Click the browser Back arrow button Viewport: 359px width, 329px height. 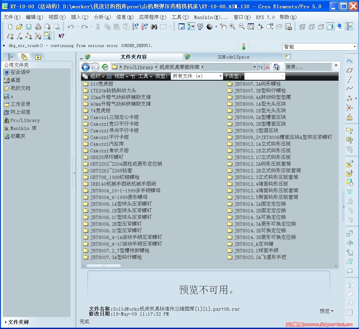[86, 67]
